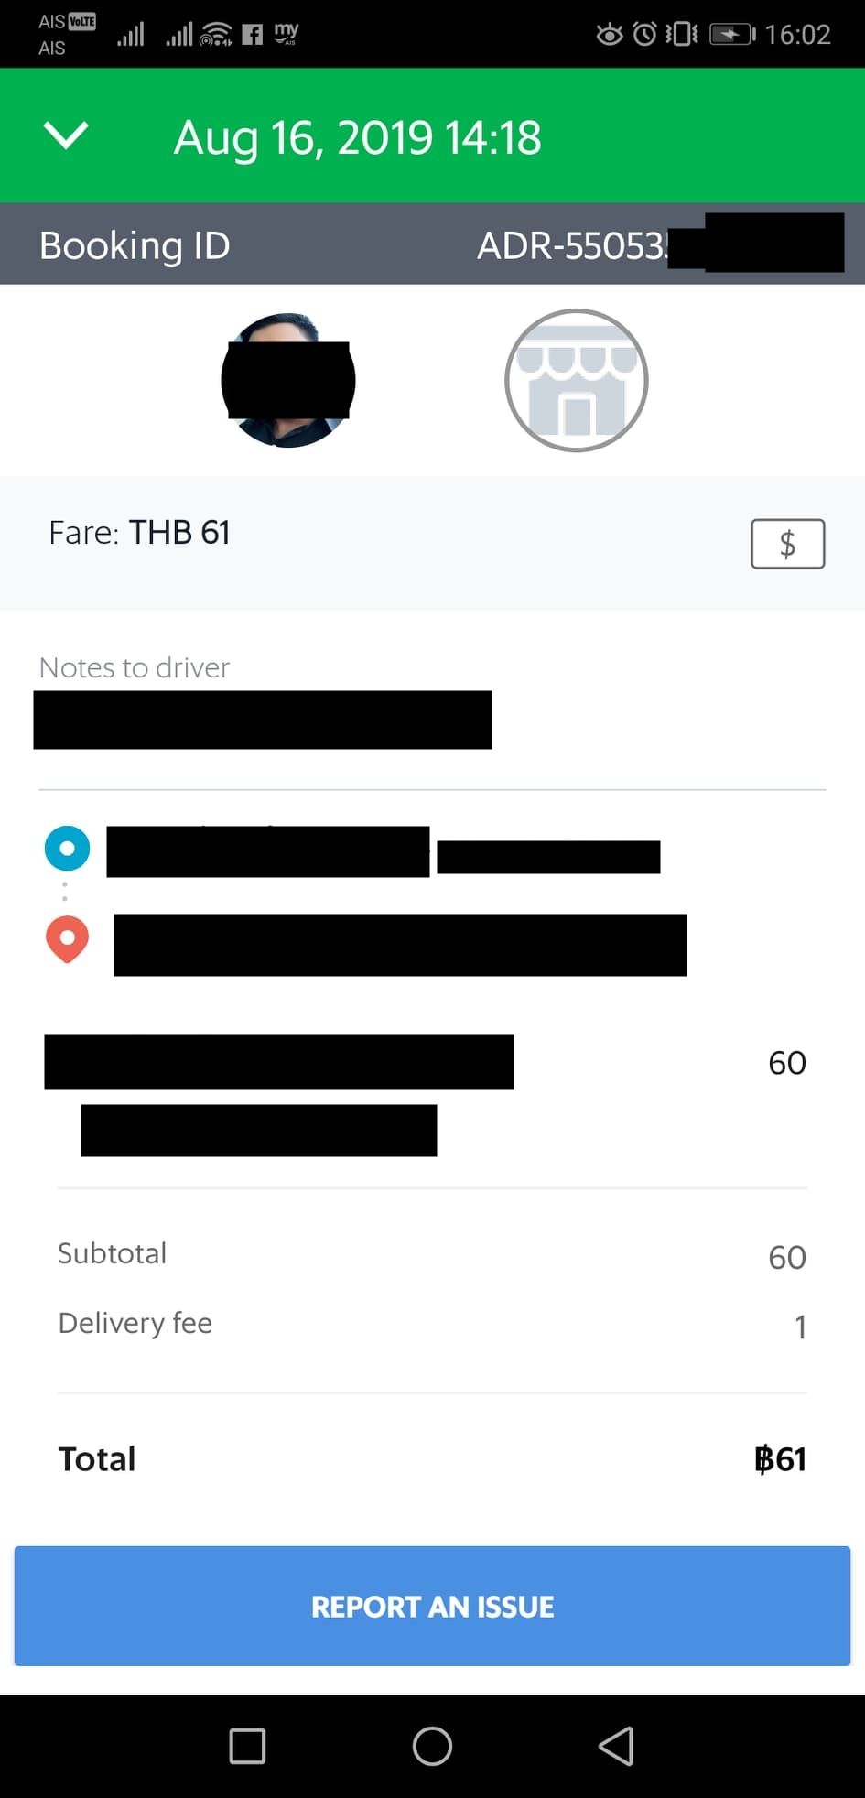Tap the Android back navigation button
865x1798 pixels.
click(616, 1746)
